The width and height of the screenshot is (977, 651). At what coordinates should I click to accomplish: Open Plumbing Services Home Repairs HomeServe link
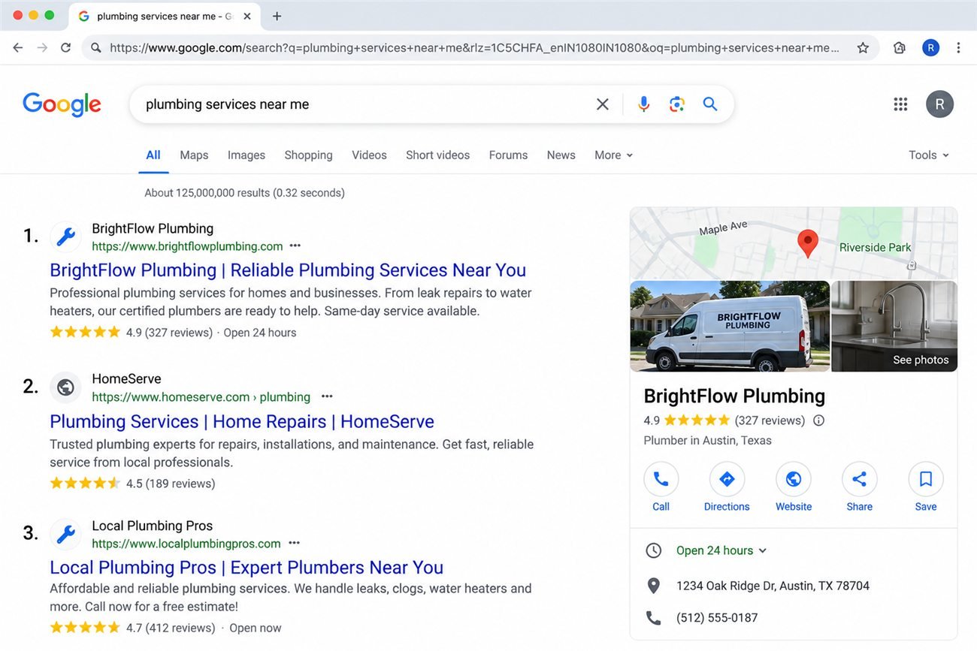[242, 421]
